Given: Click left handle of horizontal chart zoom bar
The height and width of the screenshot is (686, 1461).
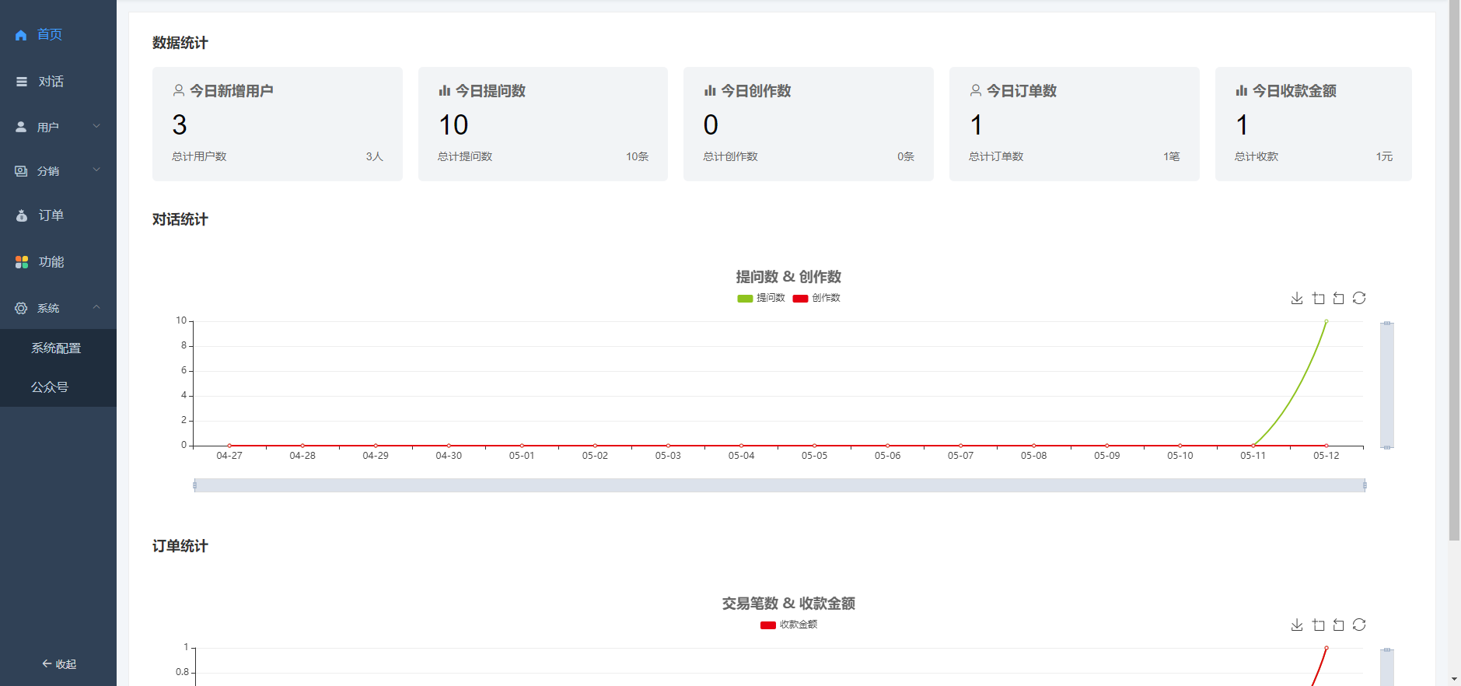Looking at the screenshot, I should click(194, 485).
